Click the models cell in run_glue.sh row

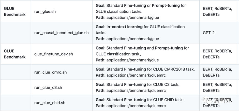coord(217,11)
